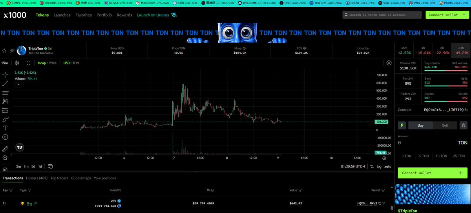Open the Rewards page

pos(124,15)
